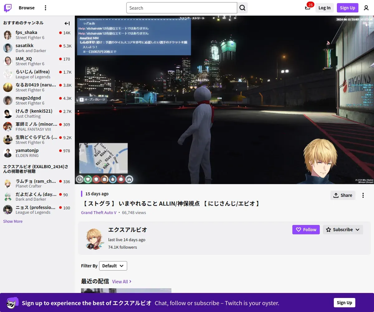Image resolution: width=374 pixels, height=312 pixels.
Task: Open the ラムチョ channel avatar
Action: click(8, 184)
